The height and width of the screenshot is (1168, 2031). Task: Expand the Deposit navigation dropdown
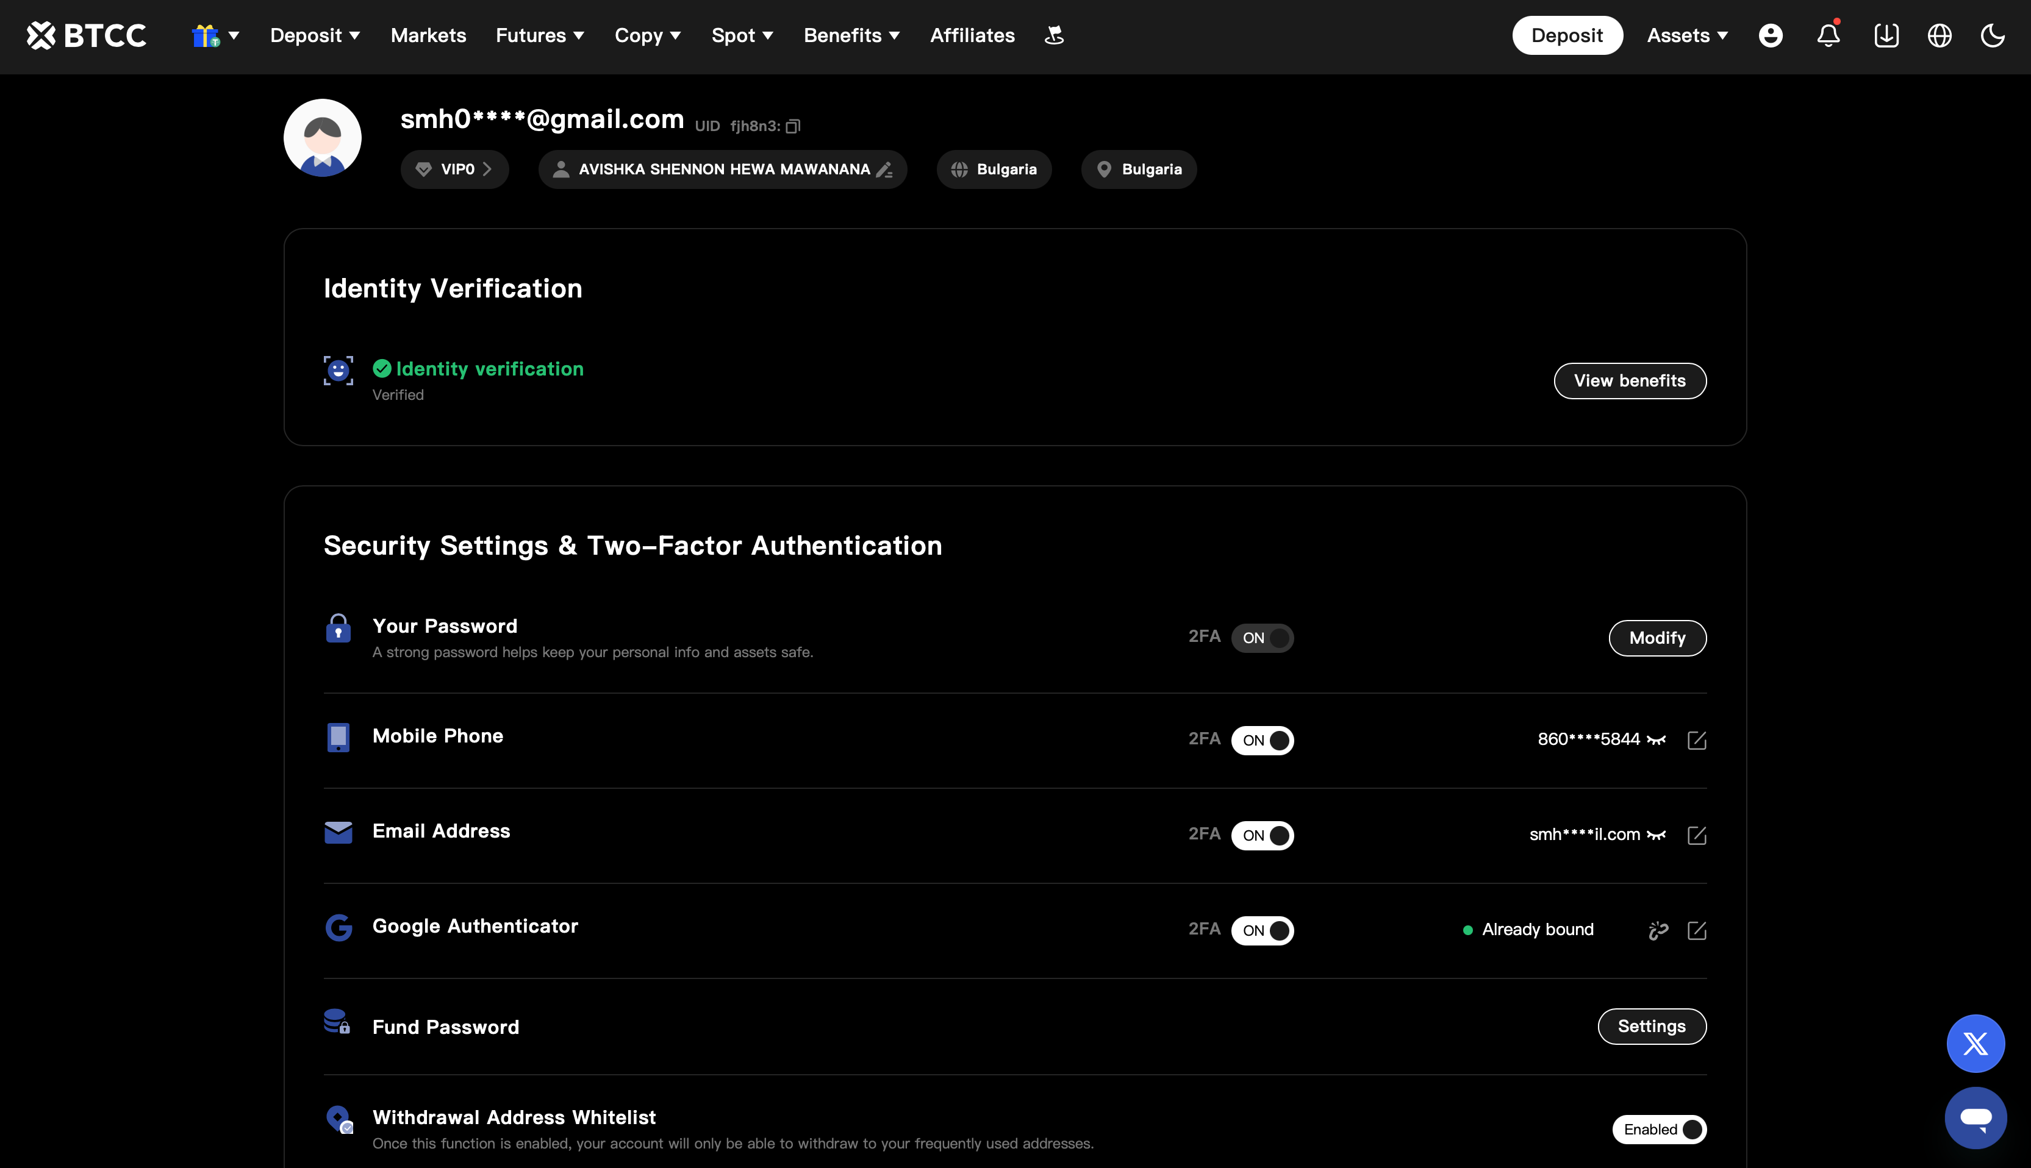coord(315,35)
